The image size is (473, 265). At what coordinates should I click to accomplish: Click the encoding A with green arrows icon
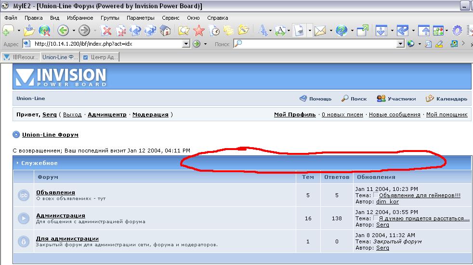pos(280,30)
